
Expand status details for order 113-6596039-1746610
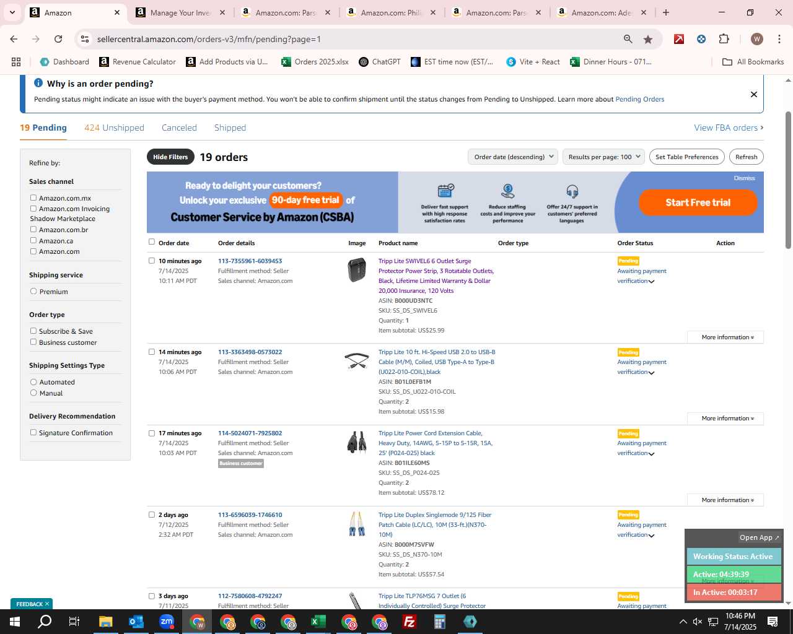(x=651, y=536)
